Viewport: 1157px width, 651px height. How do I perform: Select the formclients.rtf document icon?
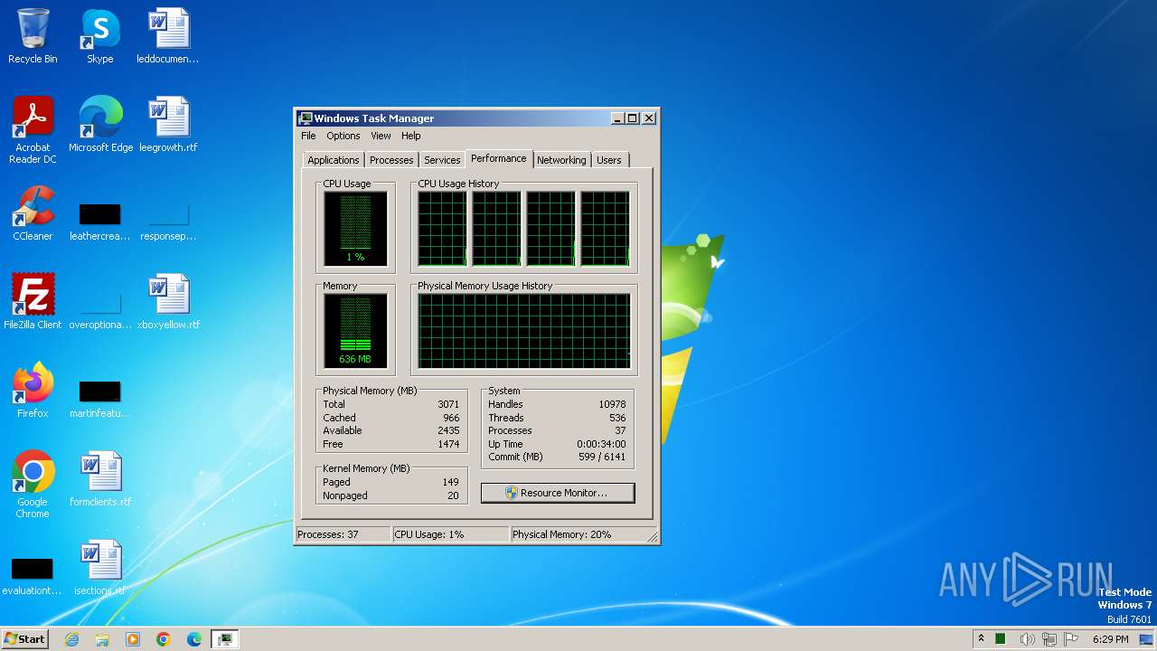pos(100,479)
